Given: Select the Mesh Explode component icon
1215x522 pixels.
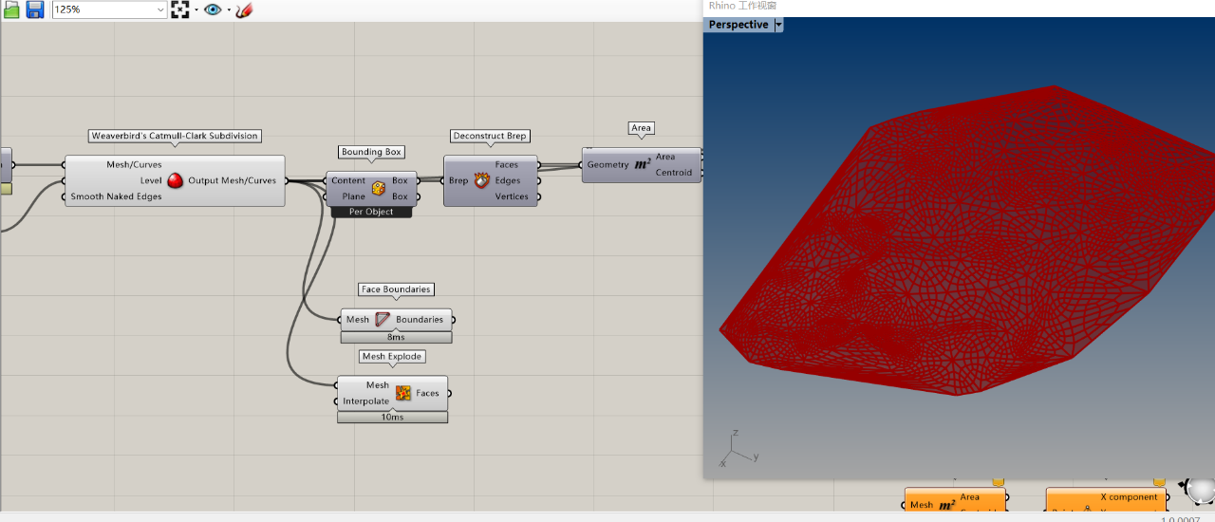Looking at the screenshot, I should coord(403,393).
